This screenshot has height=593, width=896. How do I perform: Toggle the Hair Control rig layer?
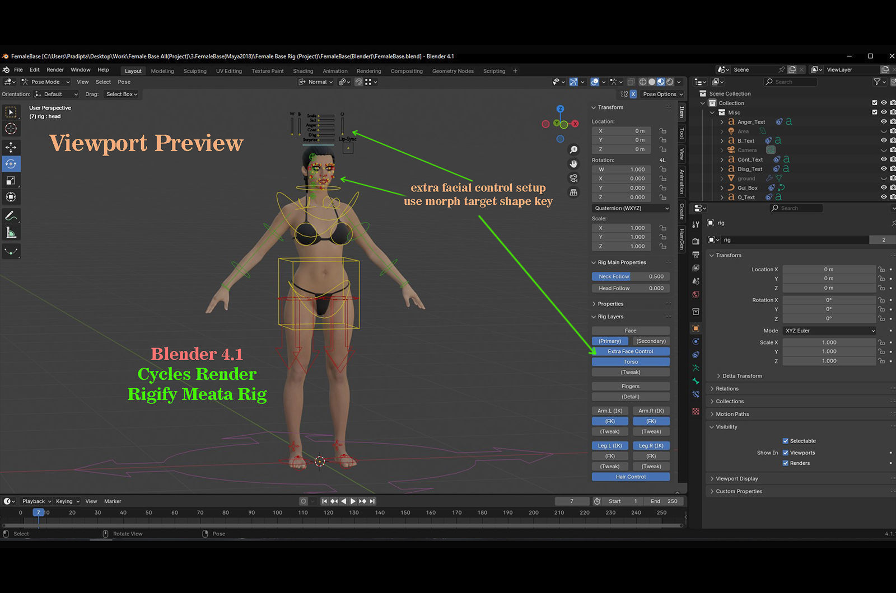click(631, 477)
